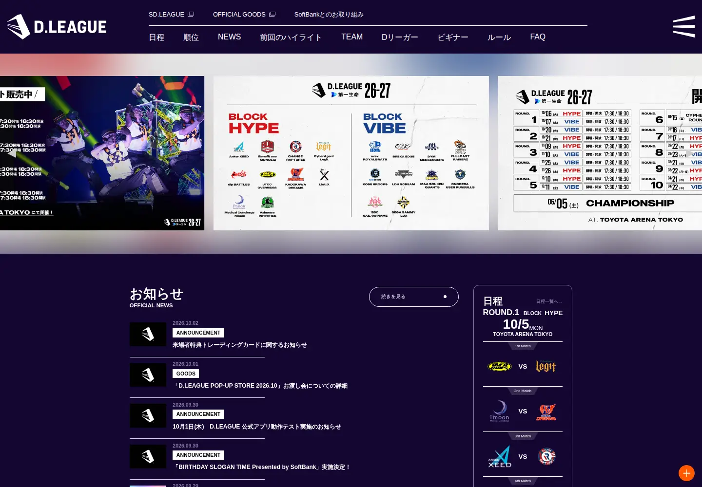Click the '3rd Match' label
The height and width of the screenshot is (487, 702).
pyautogui.click(x=523, y=436)
